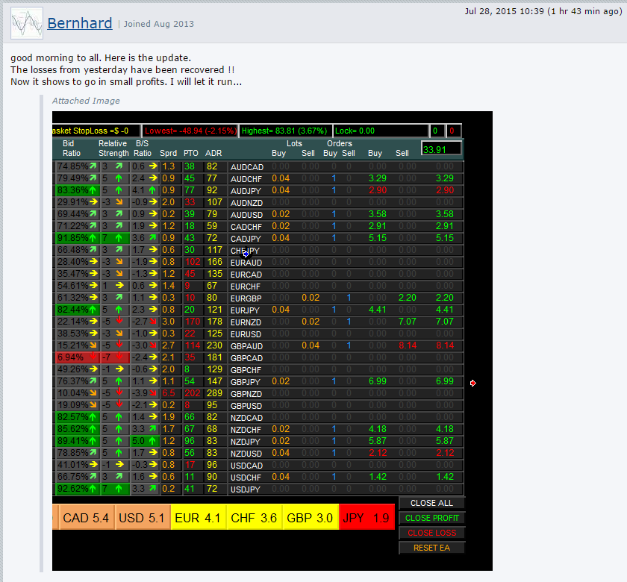Screen dimensions: 627x582
Task: Select the EURUSD pair label
Action: click(246, 334)
